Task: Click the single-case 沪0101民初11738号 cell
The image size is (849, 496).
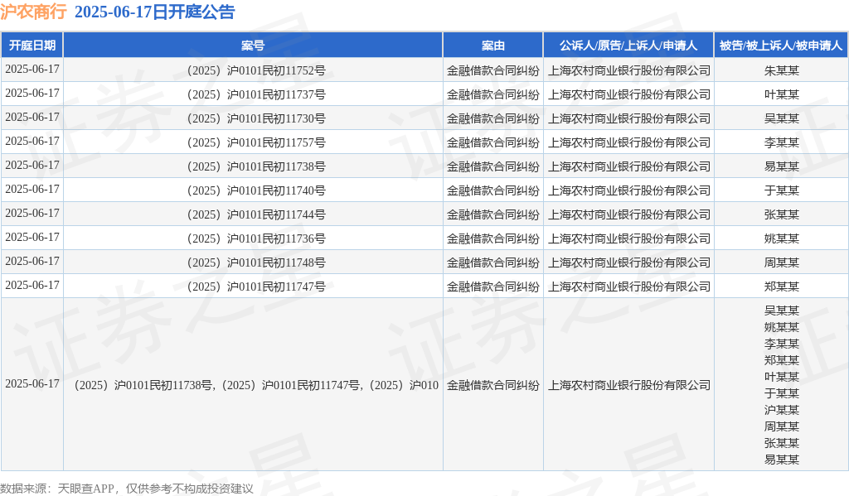Action: pyautogui.click(x=254, y=166)
